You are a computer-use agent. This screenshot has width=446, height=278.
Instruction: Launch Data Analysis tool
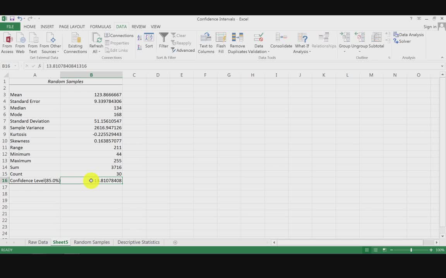(408, 35)
